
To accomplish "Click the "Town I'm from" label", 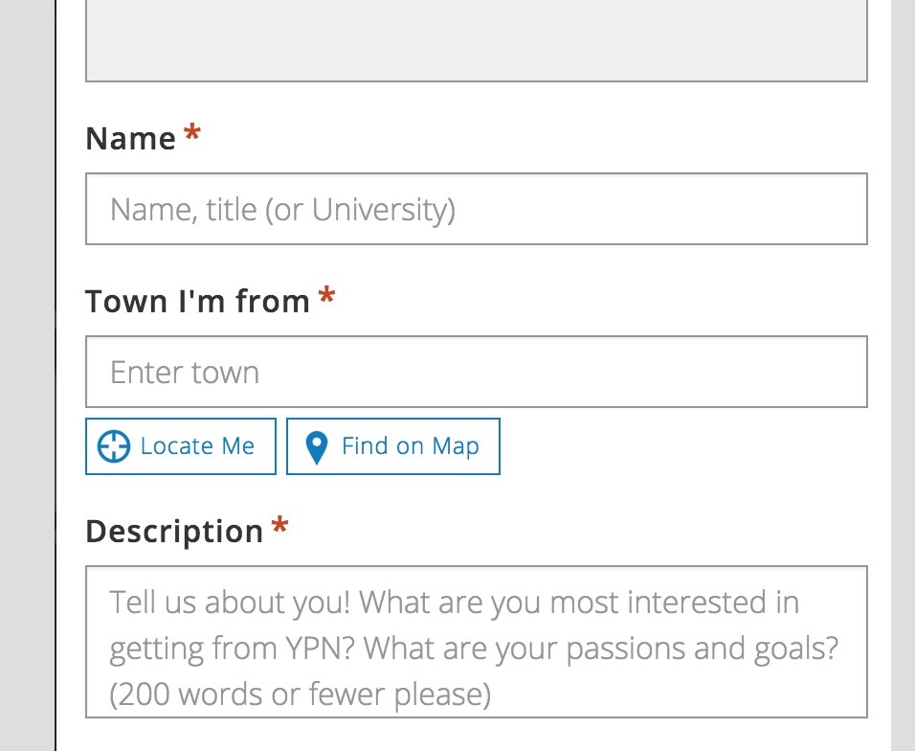I will coord(197,302).
